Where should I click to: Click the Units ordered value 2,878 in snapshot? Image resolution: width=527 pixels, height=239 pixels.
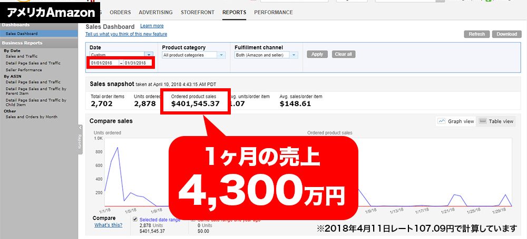(x=145, y=103)
